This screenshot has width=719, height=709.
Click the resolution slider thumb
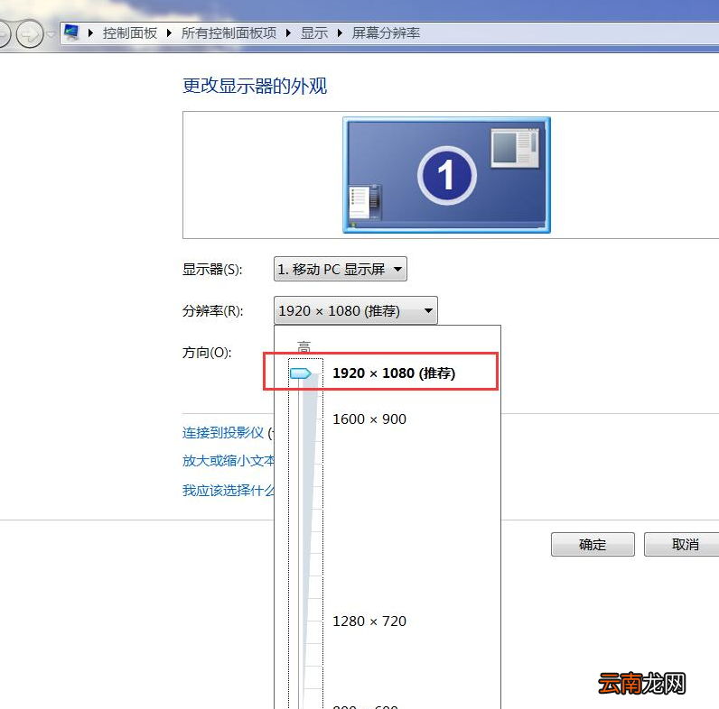pyautogui.click(x=301, y=373)
